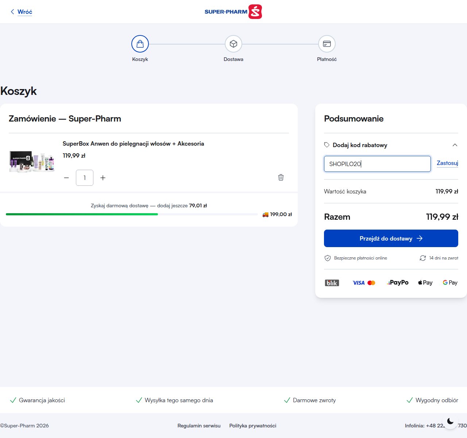This screenshot has width=467, height=438.
Task: Click ©Super-Pharm 2026 footer text
Action: (24, 426)
